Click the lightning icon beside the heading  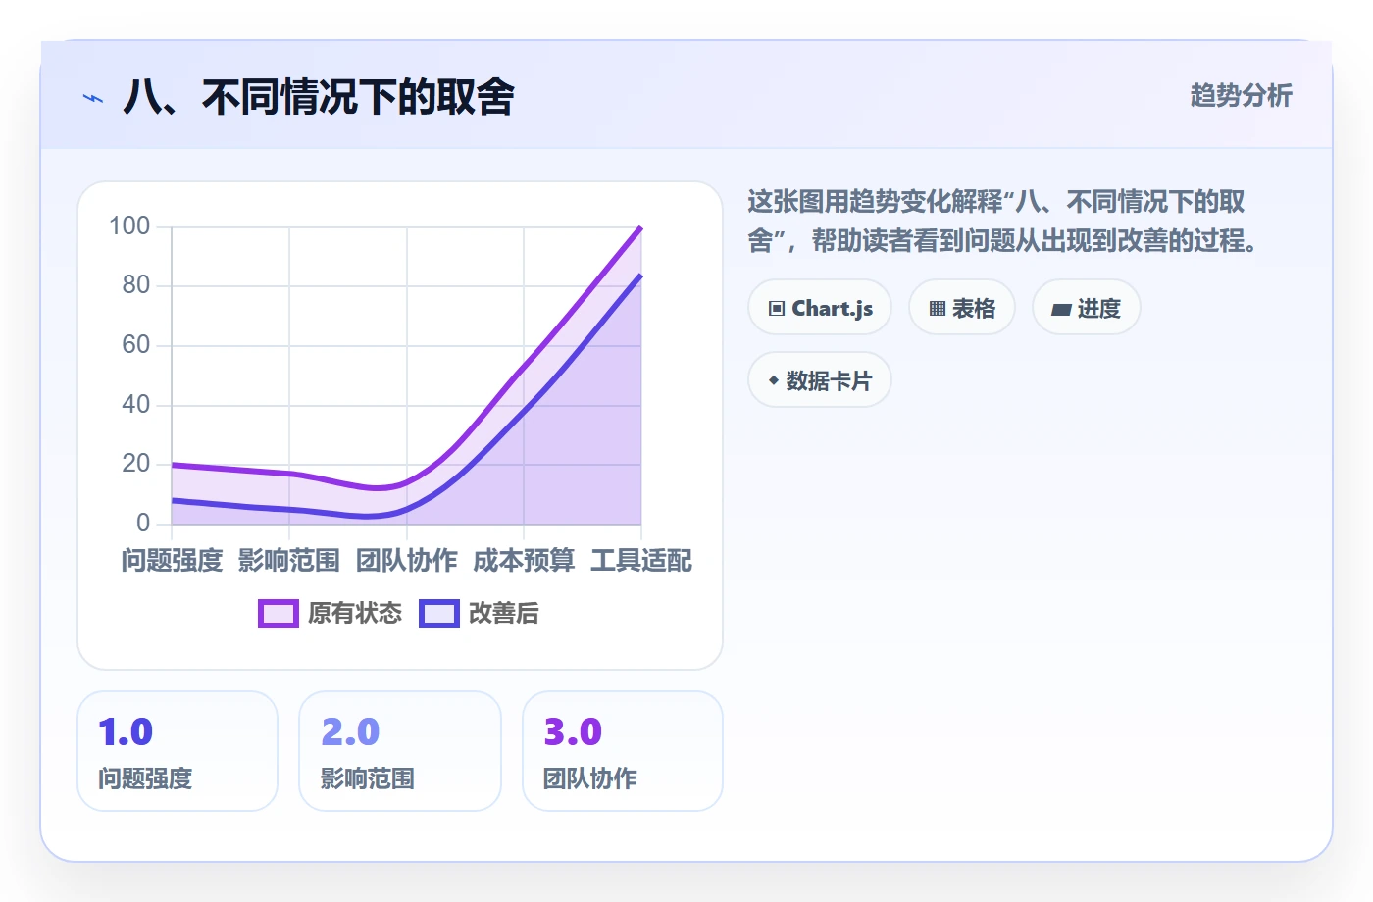pyautogui.click(x=93, y=98)
